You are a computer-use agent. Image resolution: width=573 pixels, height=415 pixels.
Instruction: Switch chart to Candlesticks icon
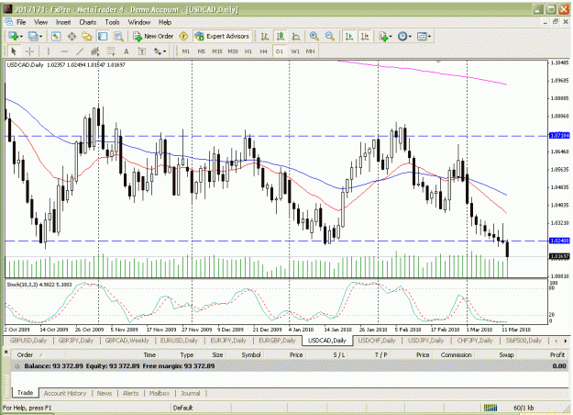click(281, 36)
